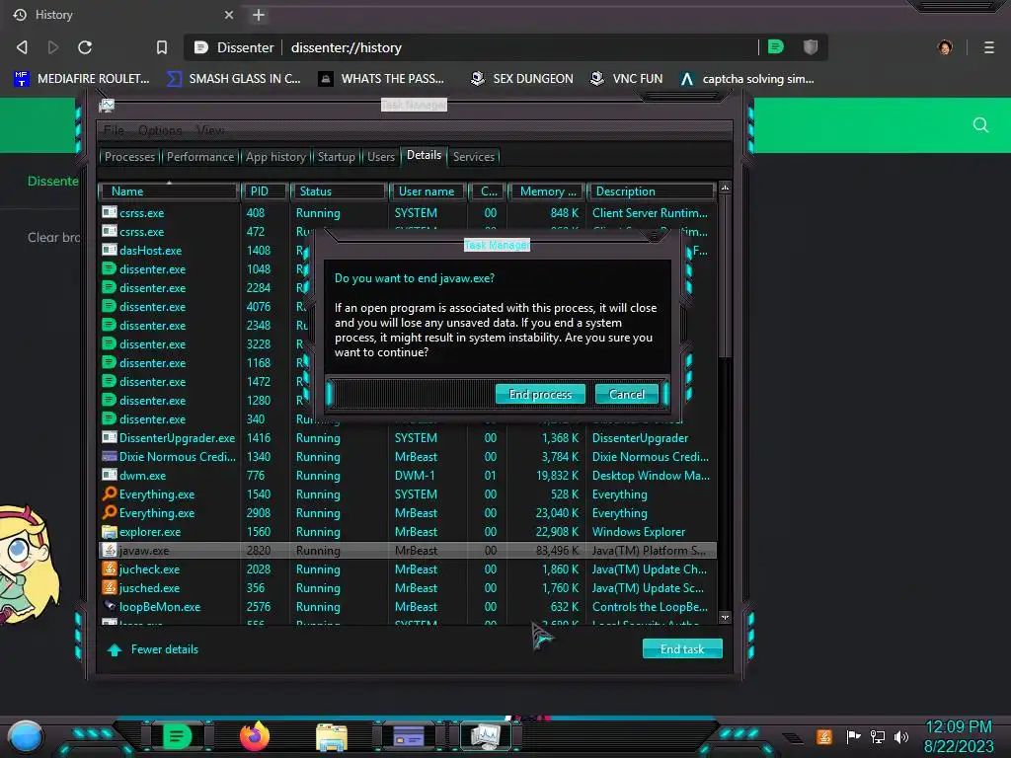
Task: Select the Dixie Normous Credi... process icon
Action: point(110,456)
